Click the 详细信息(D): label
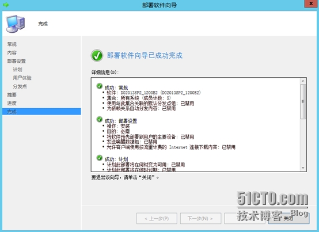The height and width of the screenshot is (232, 319). [x=105, y=73]
